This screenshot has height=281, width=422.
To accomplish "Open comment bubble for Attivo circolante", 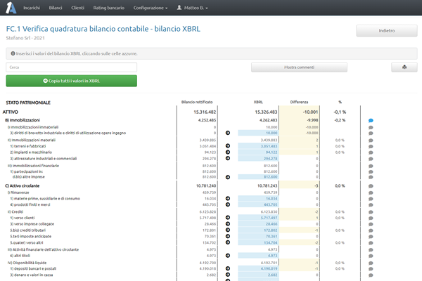I will 371,186.
